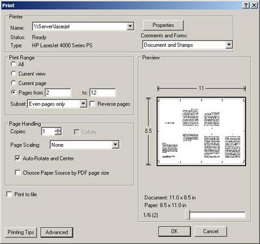Choose the Current page radio option
This screenshot has height=244, width=260.
(14, 83)
